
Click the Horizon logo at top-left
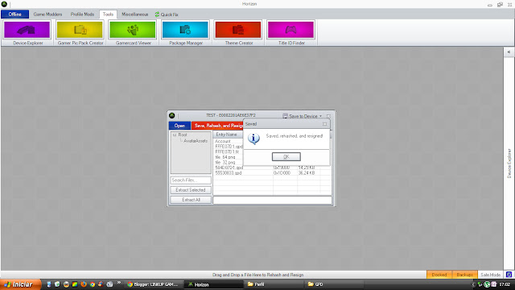pos(4,4)
